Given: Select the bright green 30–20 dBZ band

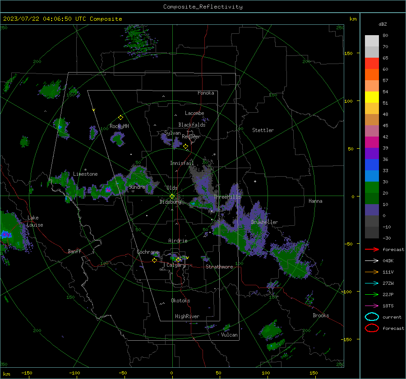Looking at the screenshot, I should [372, 187].
